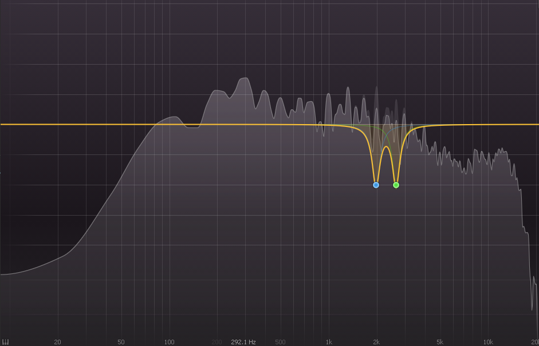This screenshot has width=539, height=346.
Task: Select the green EQ band node
Action: [396, 185]
